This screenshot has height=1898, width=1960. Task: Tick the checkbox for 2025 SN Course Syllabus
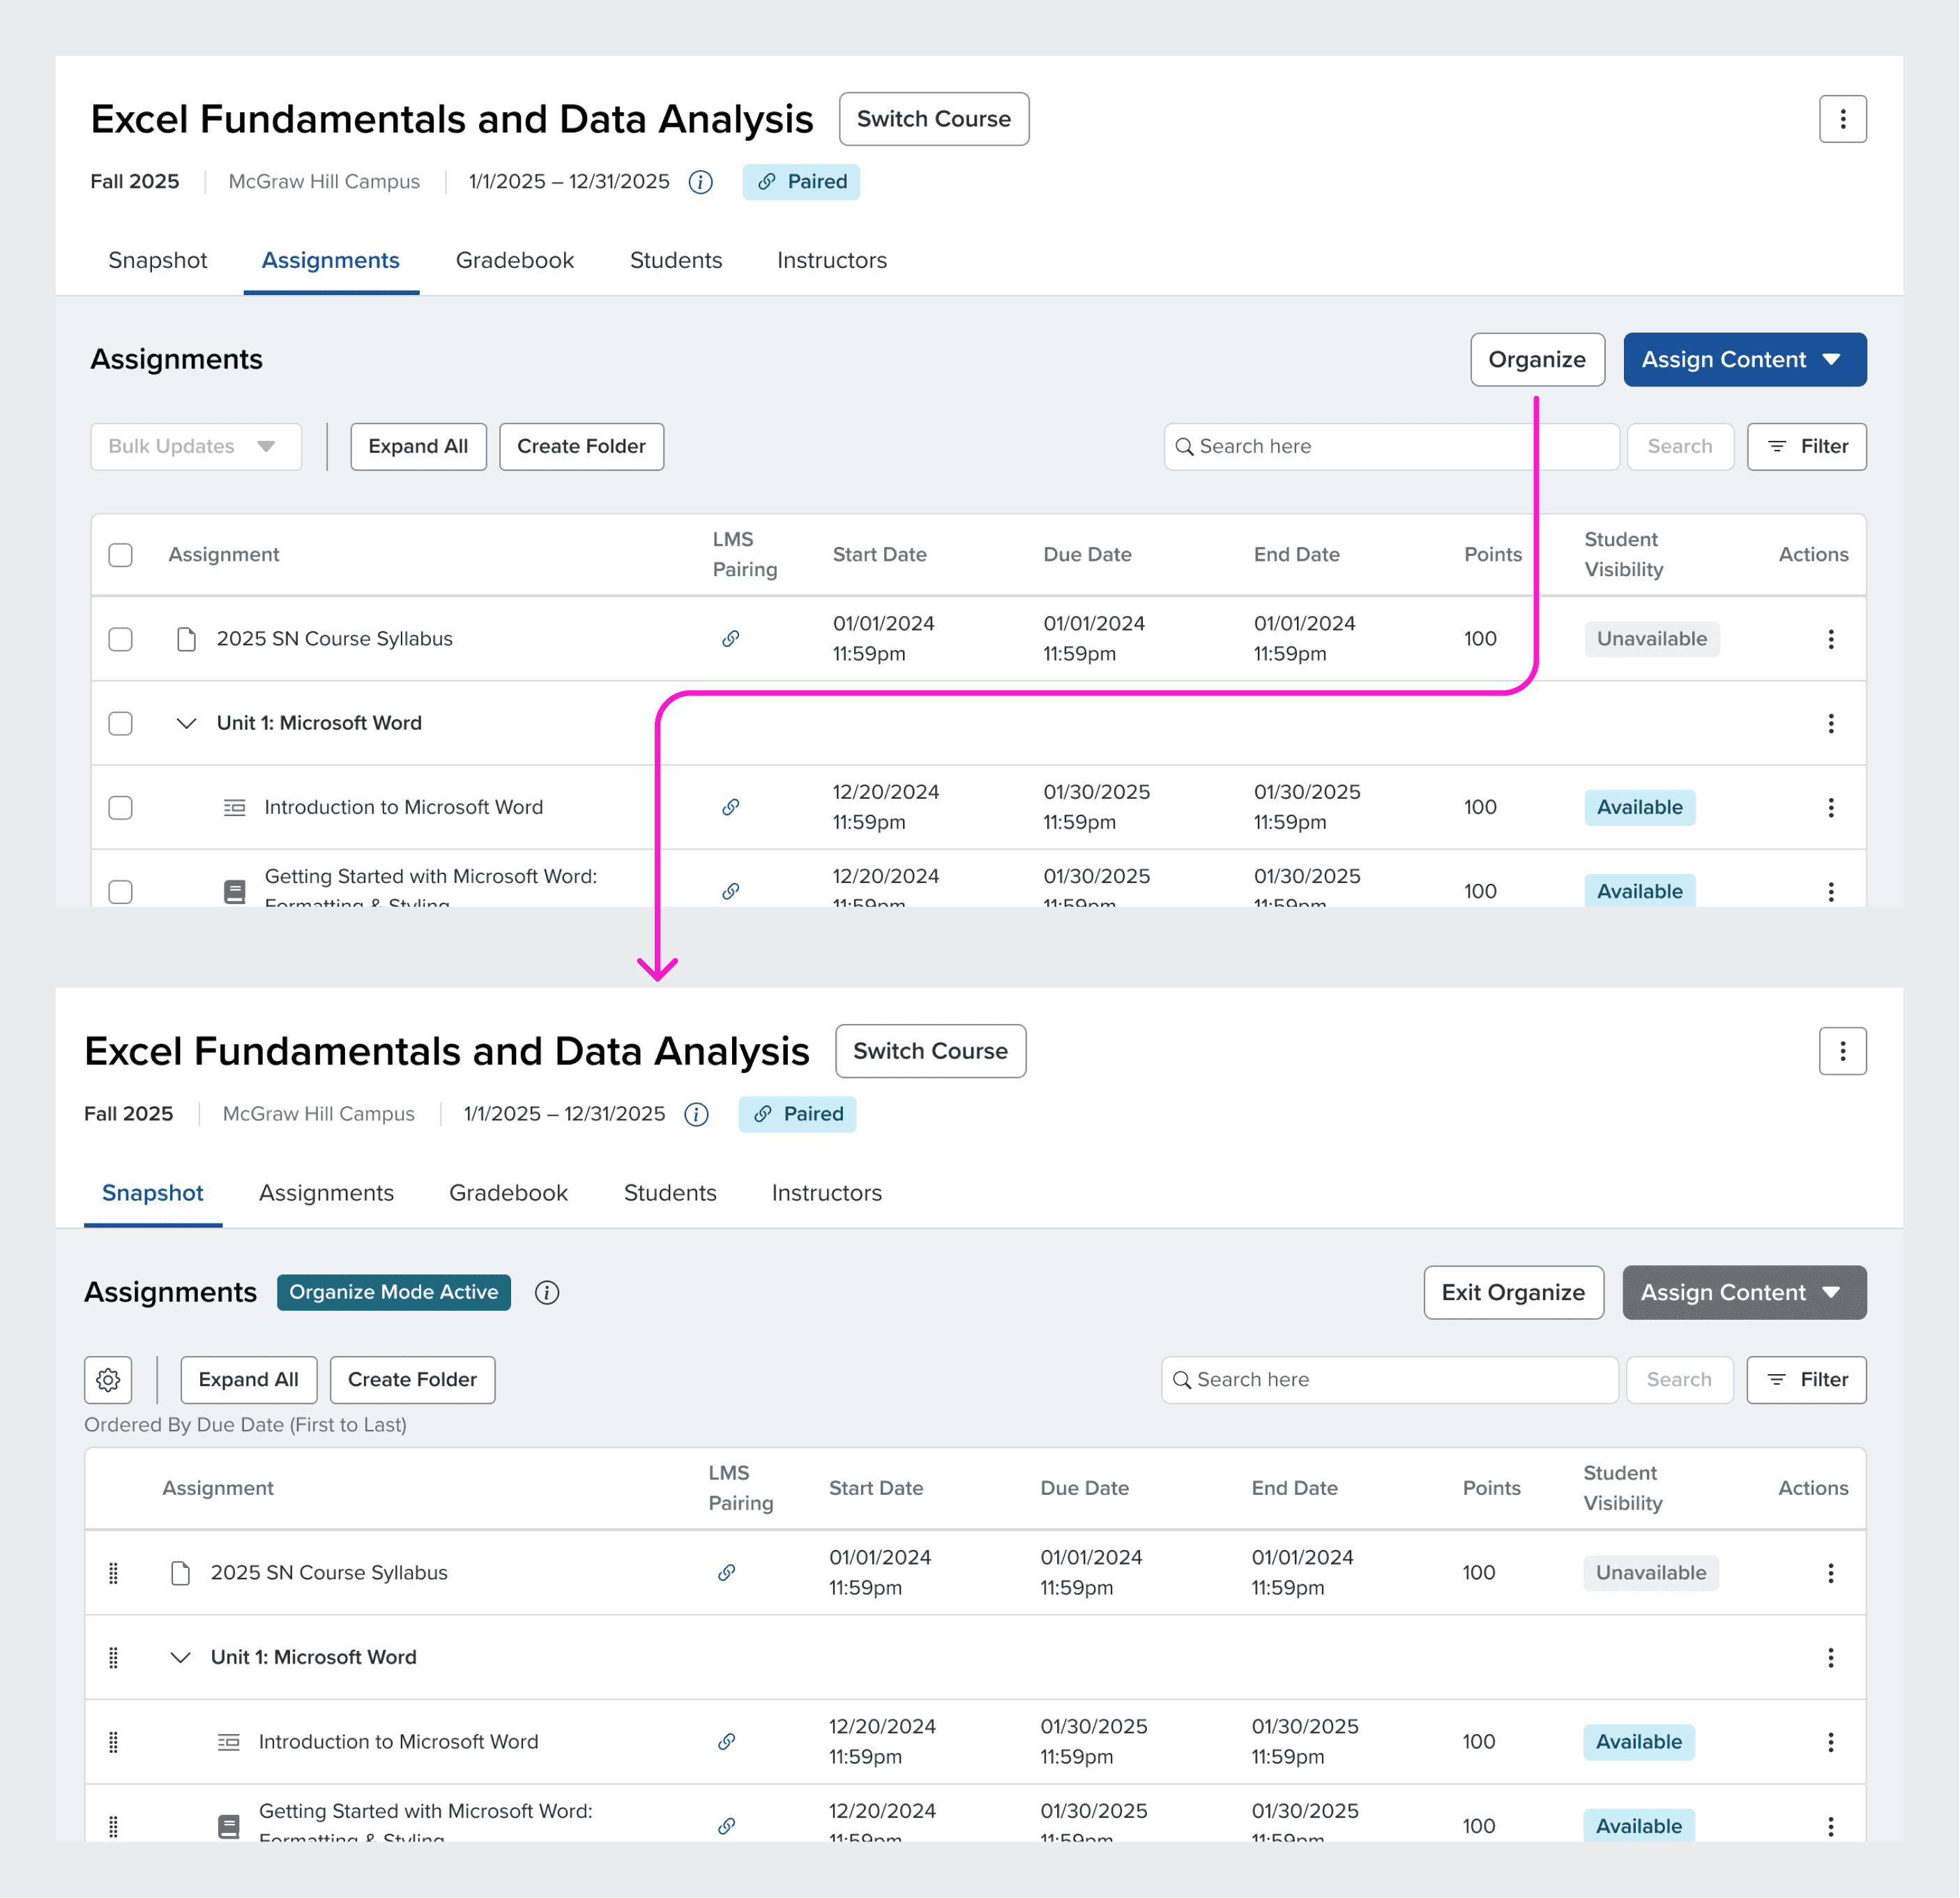pyautogui.click(x=120, y=640)
